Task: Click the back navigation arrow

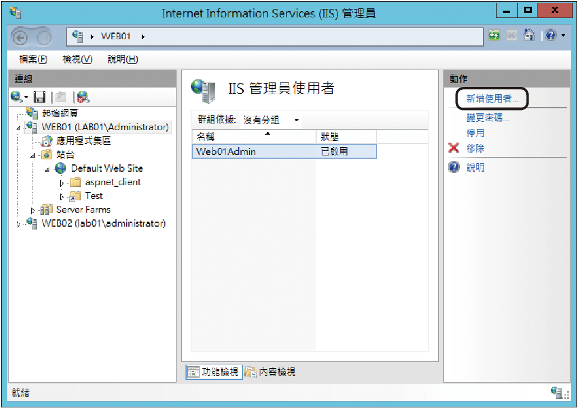Action: tap(20, 38)
